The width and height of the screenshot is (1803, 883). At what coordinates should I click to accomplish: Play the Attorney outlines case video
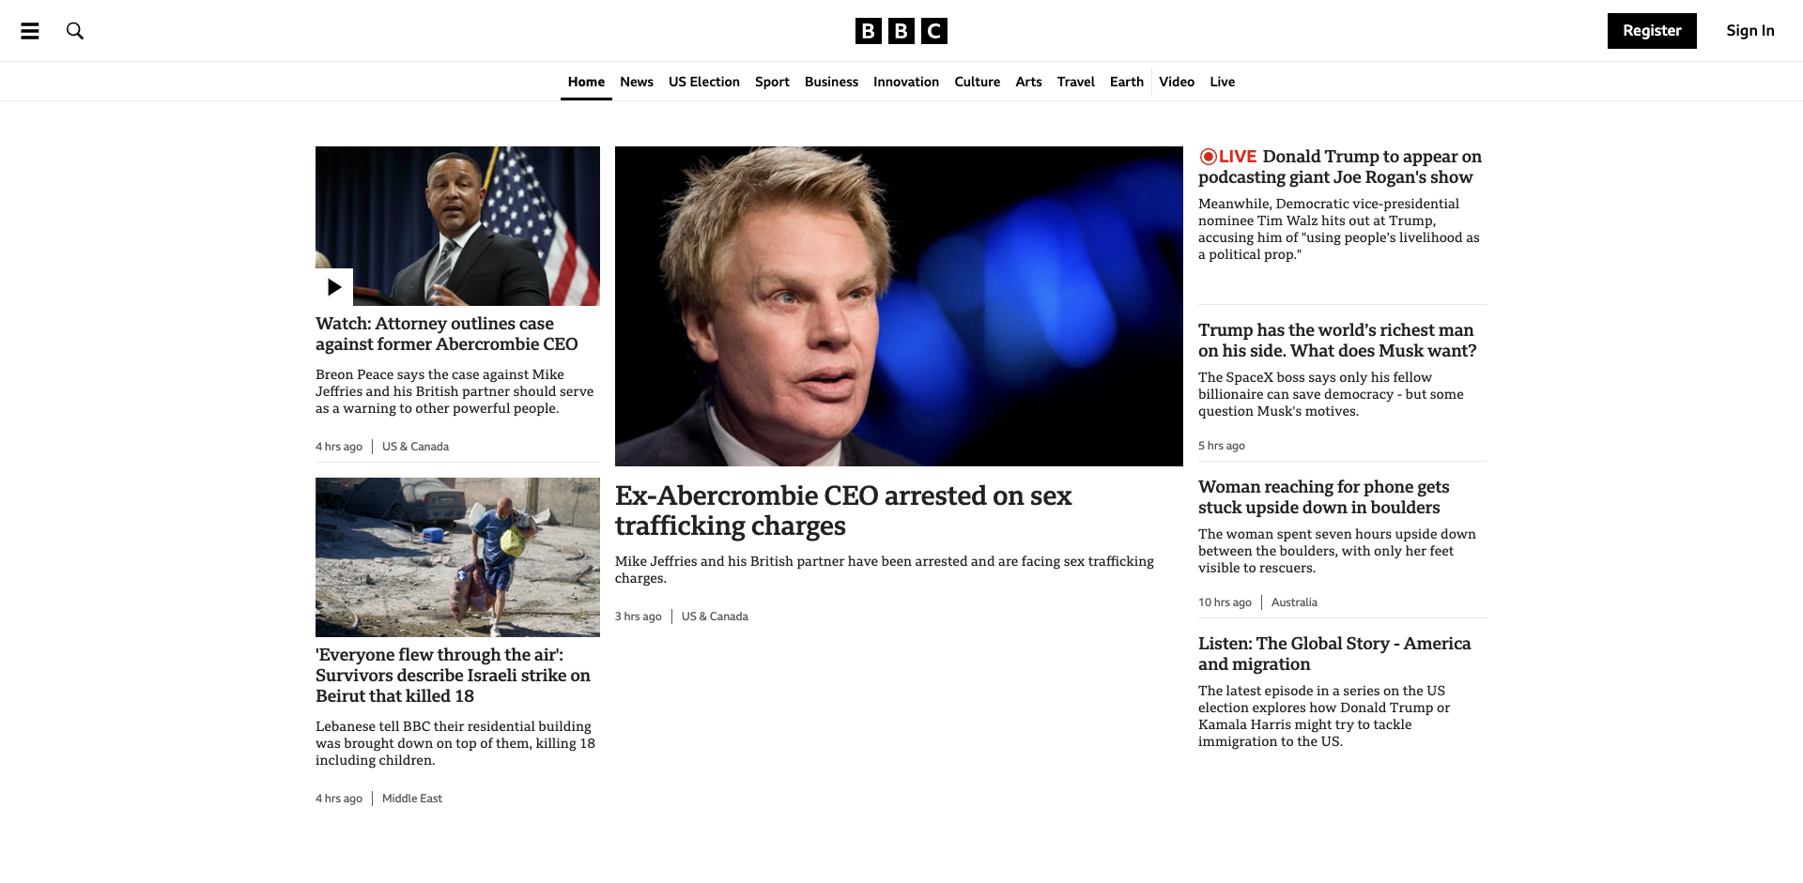[x=334, y=287]
